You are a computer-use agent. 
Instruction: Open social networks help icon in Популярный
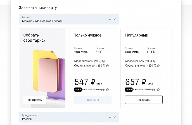point(158,66)
